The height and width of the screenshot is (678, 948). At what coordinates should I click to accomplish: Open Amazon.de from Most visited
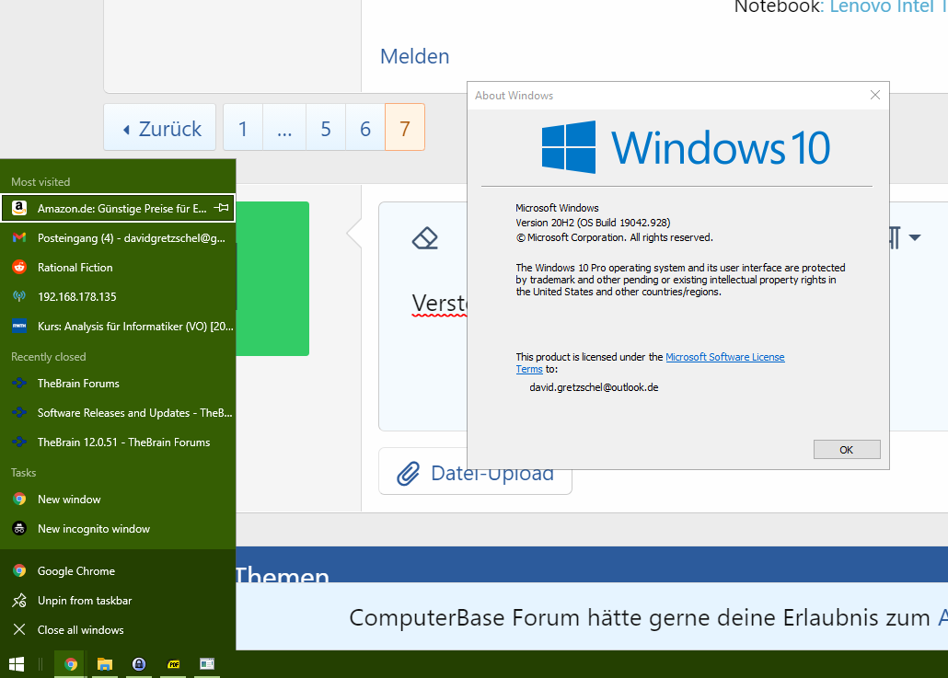click(x=118, y=209)
